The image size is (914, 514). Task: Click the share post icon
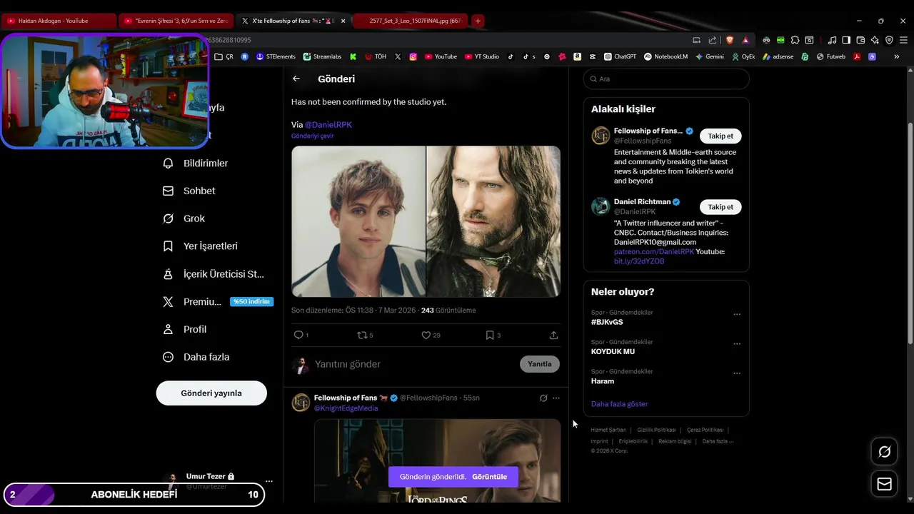click(x=553, y=335)
